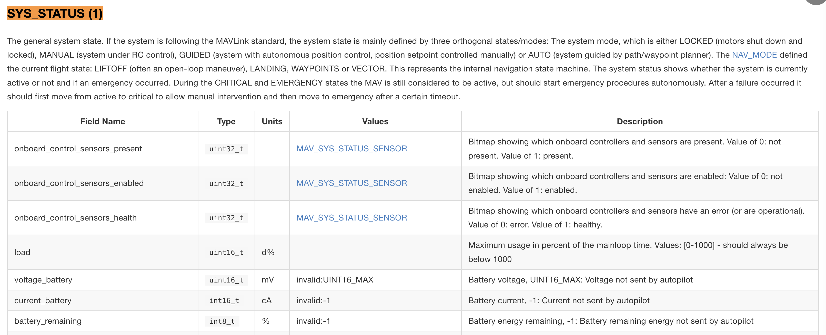
Task: Click int16_t type in current_battery row
Action: pyautogui.click(x=224, y=300)
